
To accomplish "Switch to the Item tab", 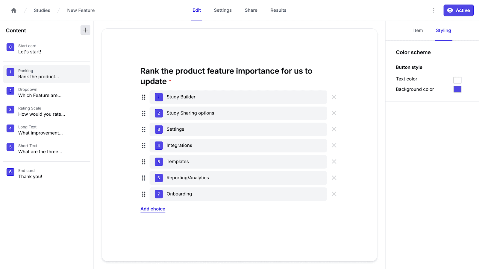I will tap(418, 30).
